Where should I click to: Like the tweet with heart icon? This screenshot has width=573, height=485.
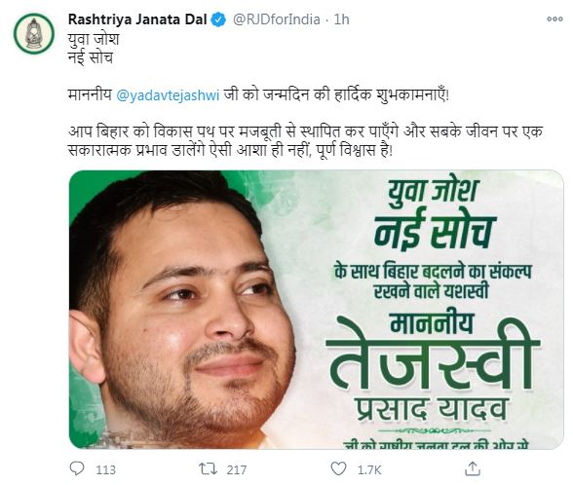pos(338,469)
